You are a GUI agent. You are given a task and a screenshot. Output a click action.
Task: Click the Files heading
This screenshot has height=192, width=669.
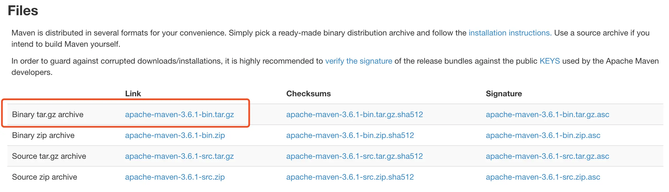[23, 11]
